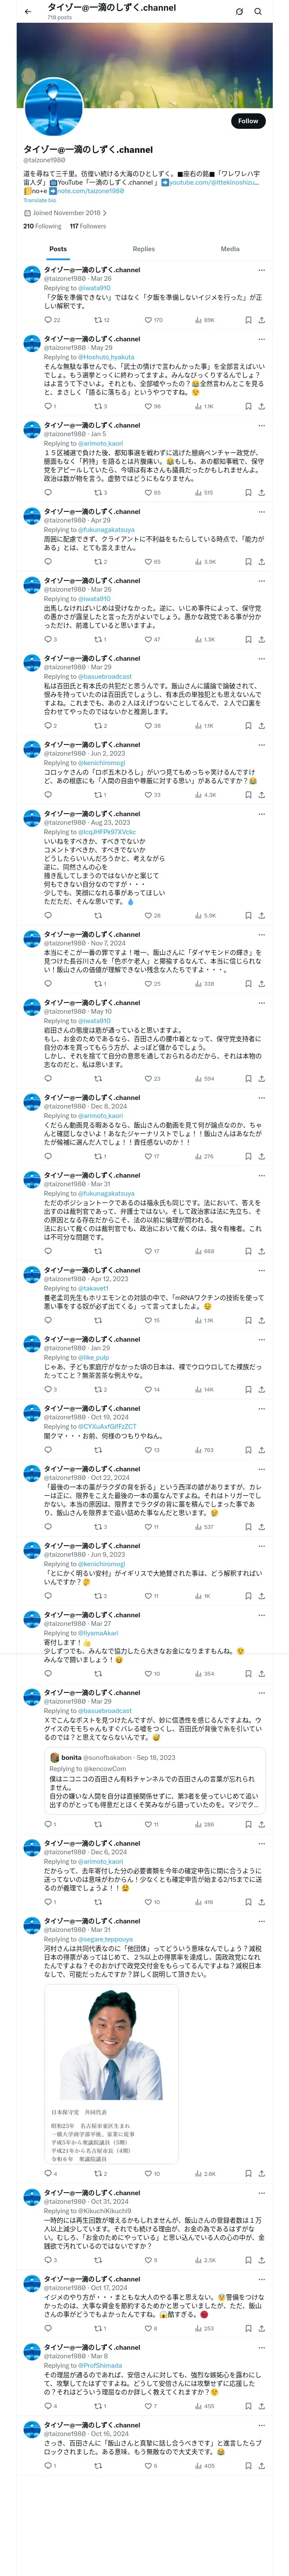The width and height of the screenshot is (289, 2576).
Task: Click the Grok icon beside search
Action: 239,11
